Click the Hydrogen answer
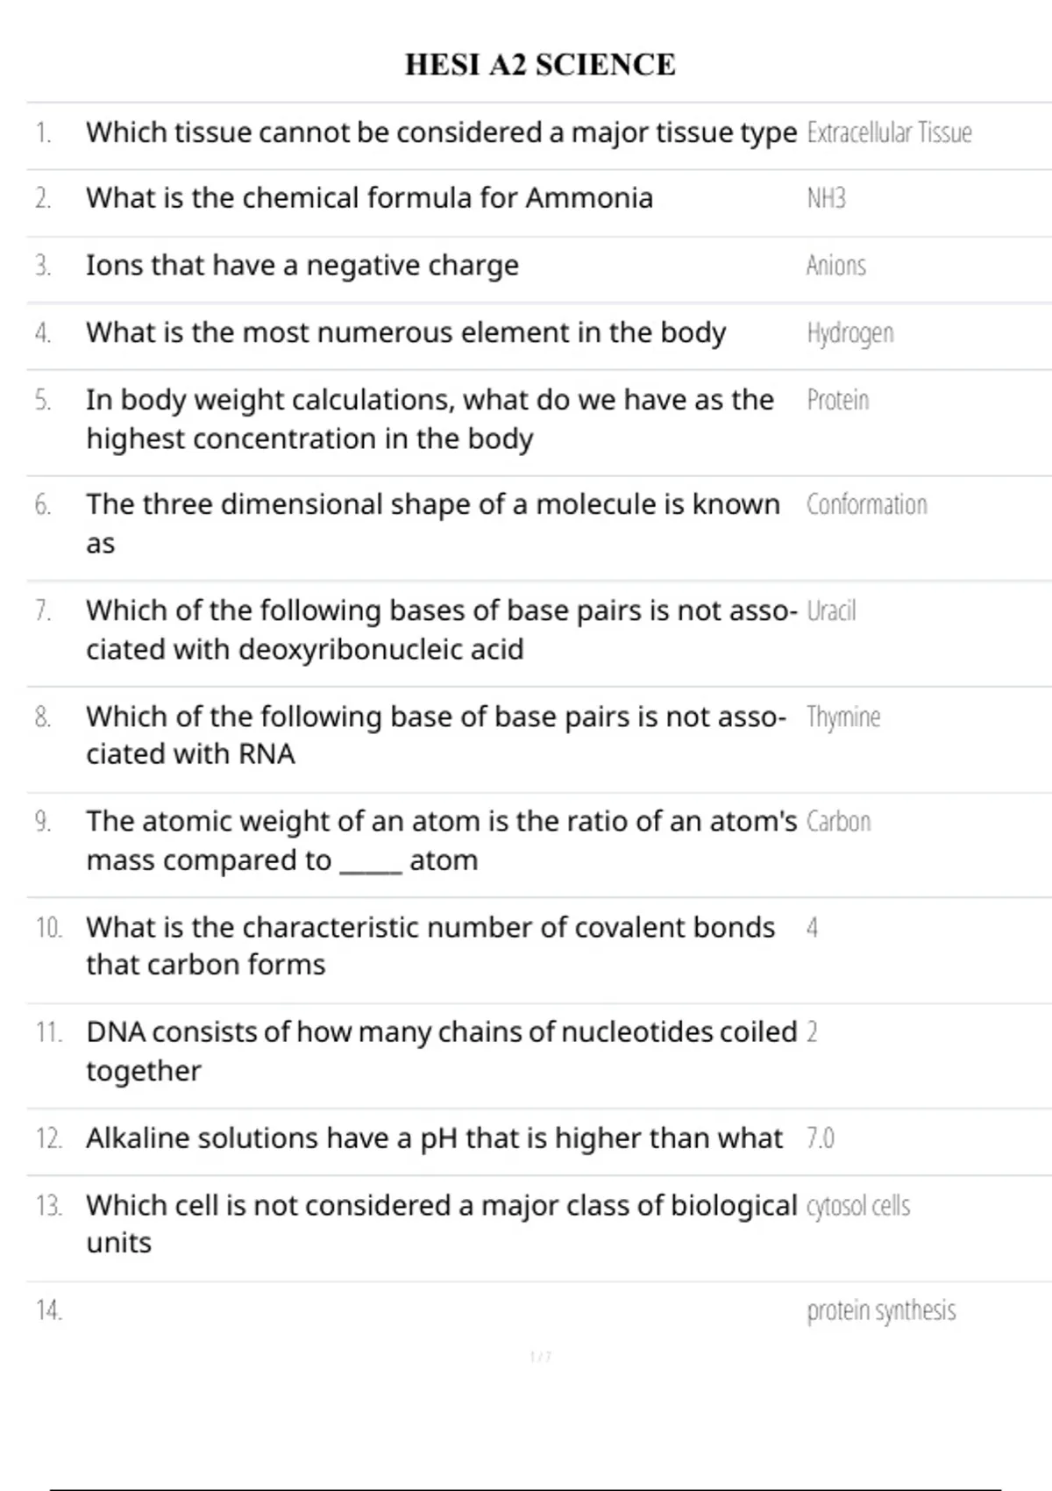Viewport: 1052px width, 1491px height. click(849, 333)
